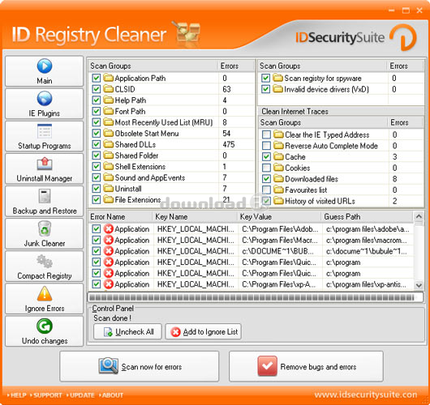Click the red checkmark icon on Remove bugs

pyautogui.click(x=268, y=366)
